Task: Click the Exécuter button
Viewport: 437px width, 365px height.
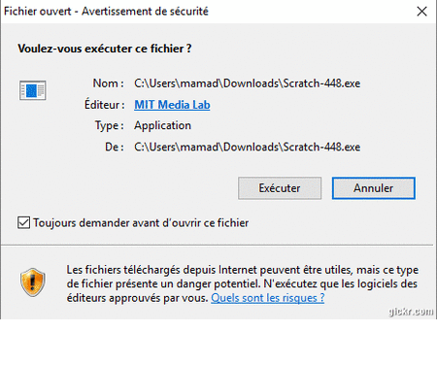Action: coord(280,188)
